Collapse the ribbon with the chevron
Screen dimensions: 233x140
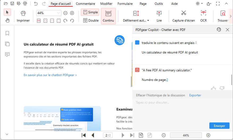226,3
